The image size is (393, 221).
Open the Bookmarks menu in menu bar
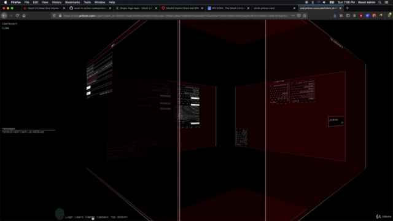coord(72,2)
